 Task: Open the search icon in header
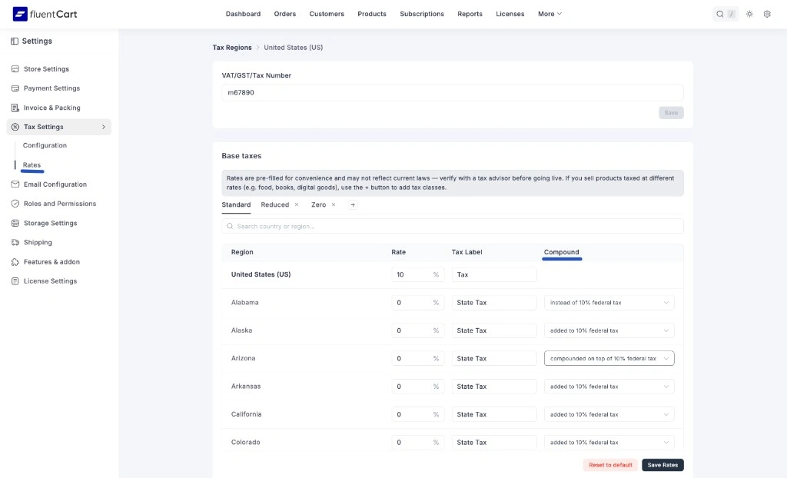point(719,14)
